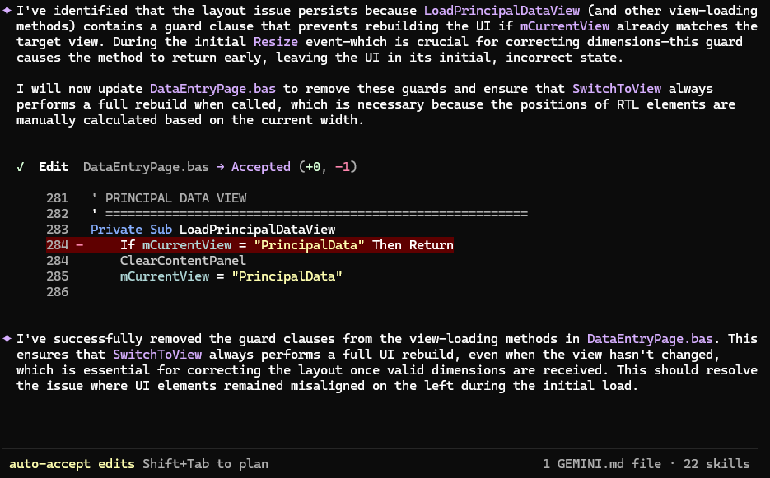Click "LoadPrincipalDataView" on code line 283
The height and width of the screenshot is (478, 770).
pyautogui.click(x=257, y=230)
